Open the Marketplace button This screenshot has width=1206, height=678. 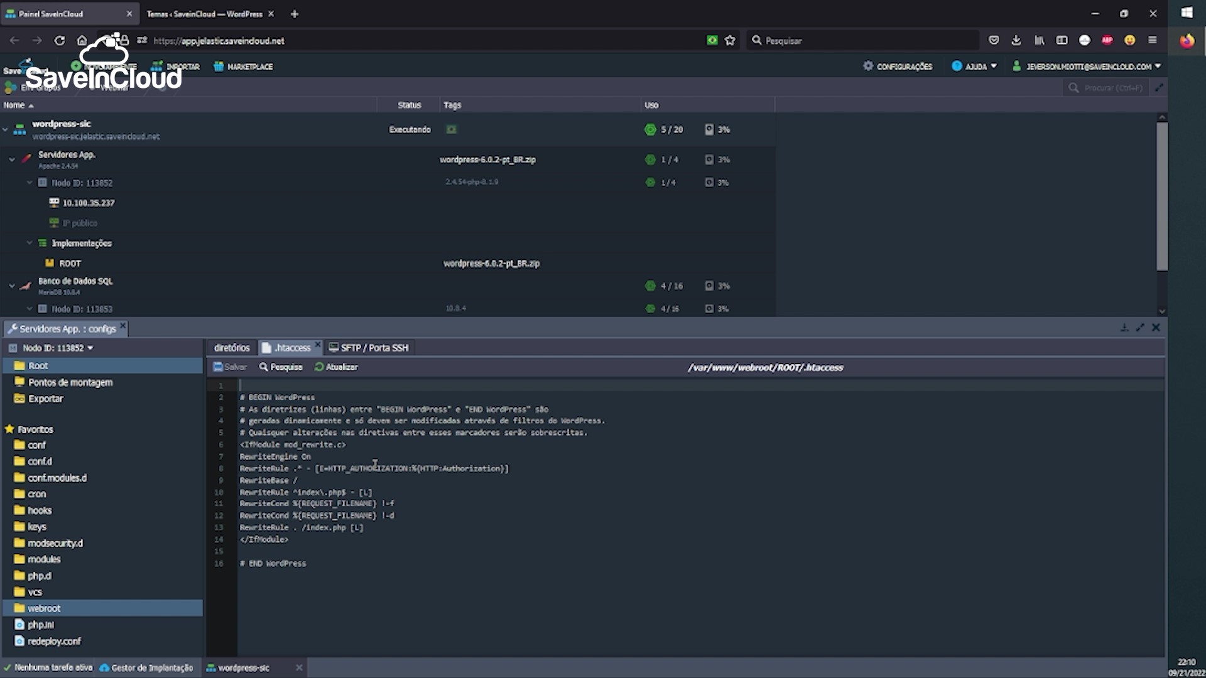[x=243, y=67]
